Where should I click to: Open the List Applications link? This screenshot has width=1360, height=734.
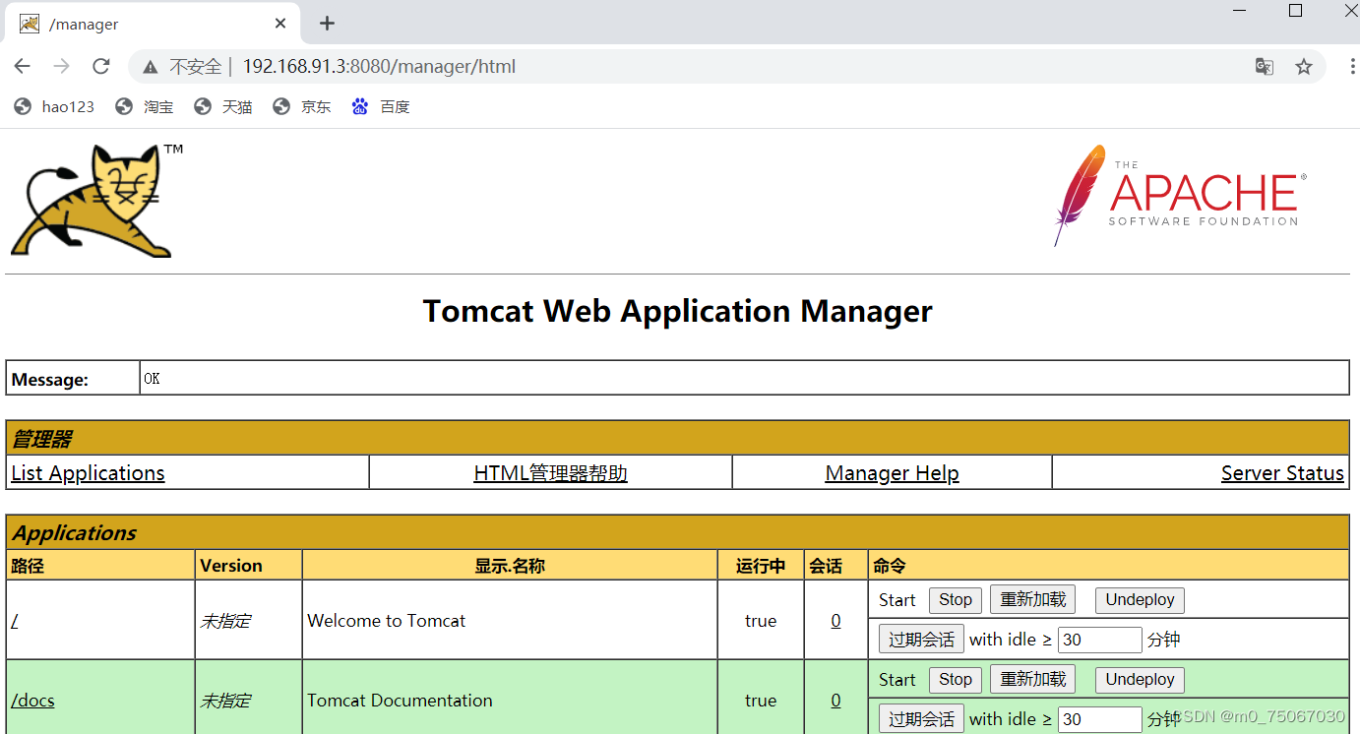coord(88,473)
